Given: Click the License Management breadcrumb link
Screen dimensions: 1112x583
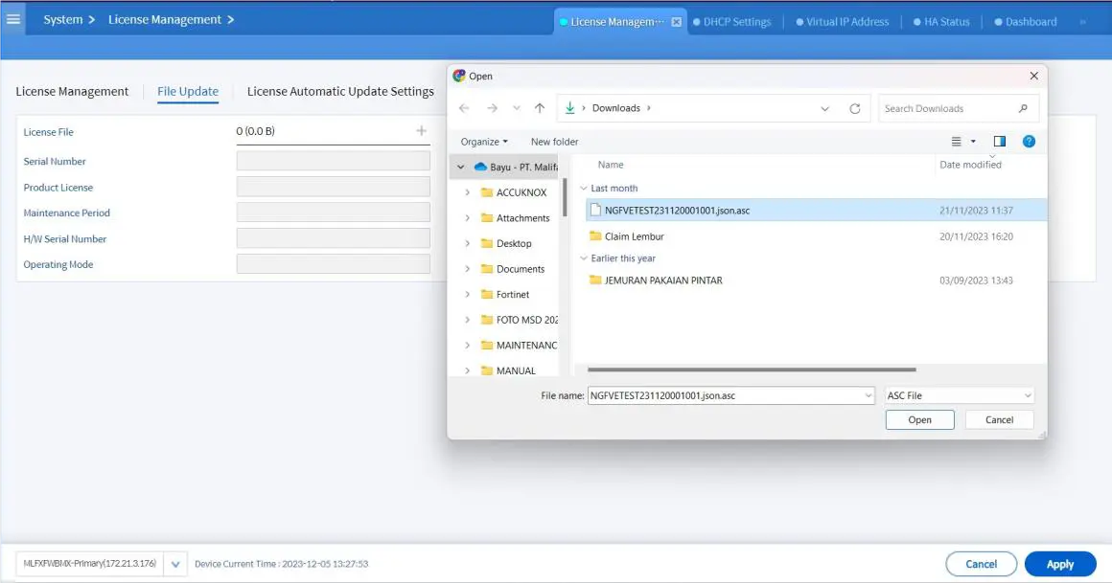Looking at the screenshot, I should (x=165, y=20).
